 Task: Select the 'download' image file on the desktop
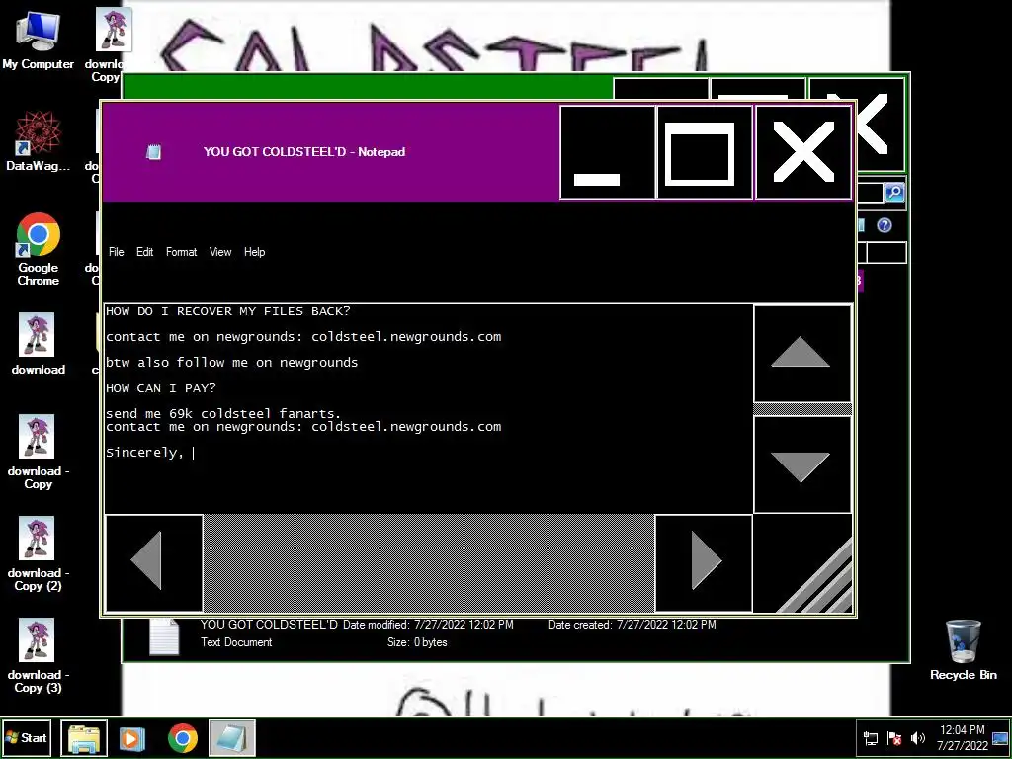(x=38, y=343)
